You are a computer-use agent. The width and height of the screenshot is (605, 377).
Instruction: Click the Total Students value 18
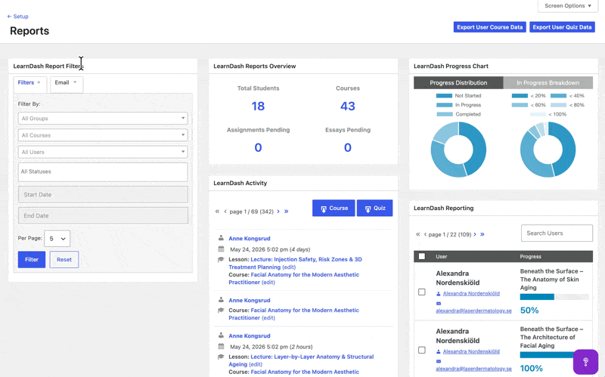[258, 106]
